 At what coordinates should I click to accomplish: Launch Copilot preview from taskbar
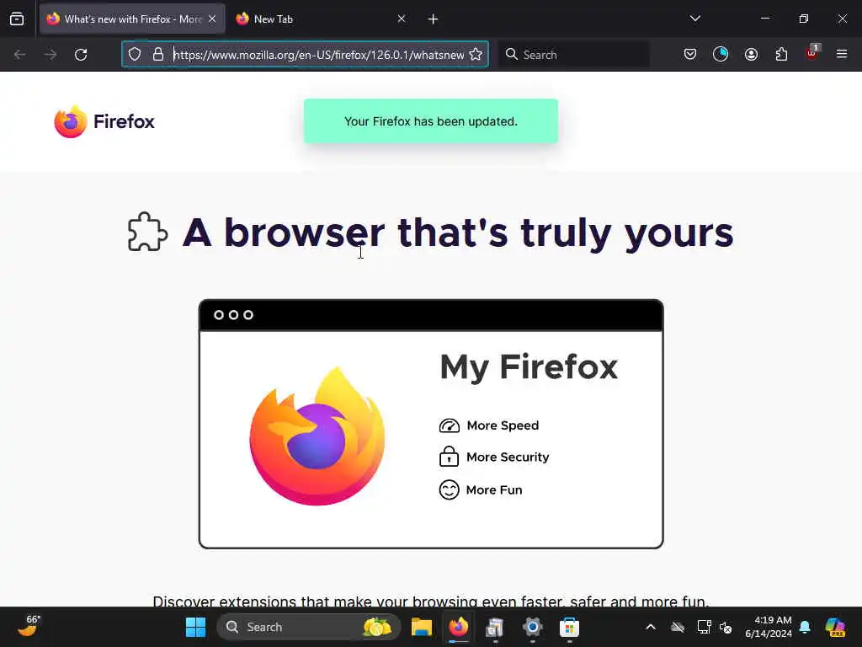pos(835,627)
